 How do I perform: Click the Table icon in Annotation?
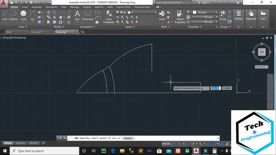(97, 22)
